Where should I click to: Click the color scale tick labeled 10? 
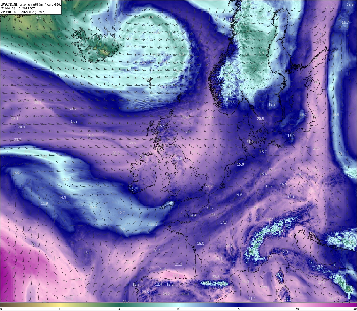pyautogui.click(x=178, y=309)
